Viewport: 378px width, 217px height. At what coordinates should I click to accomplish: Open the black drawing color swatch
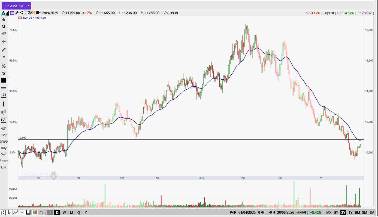coord(4,80)
